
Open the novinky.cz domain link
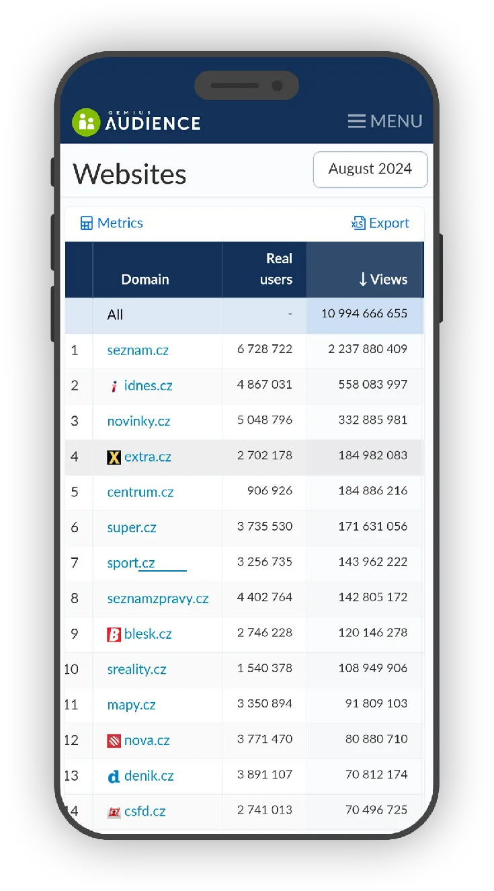tap(138, 422)
